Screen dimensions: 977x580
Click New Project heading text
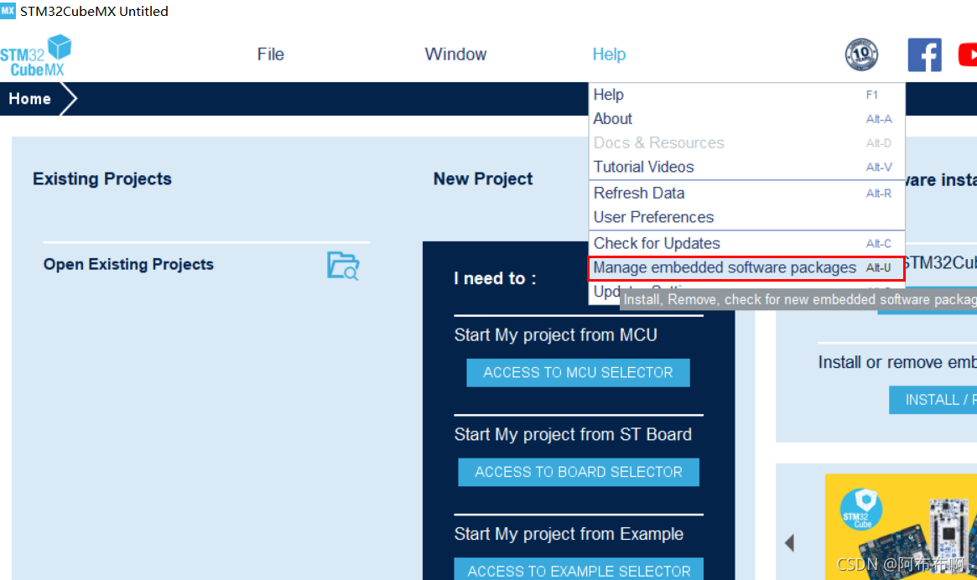coord(483,179)
